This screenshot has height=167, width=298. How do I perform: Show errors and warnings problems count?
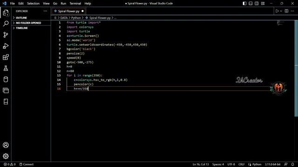click(x=10, y=164)
